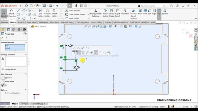Collapse the Existing Relations section
Image resolution: width=198 pixels, height=111 pixels.
(x=26, y=55)
